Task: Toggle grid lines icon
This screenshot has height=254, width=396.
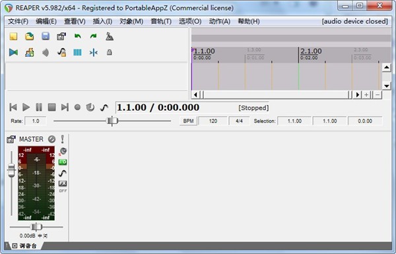Action: (77, 53)
